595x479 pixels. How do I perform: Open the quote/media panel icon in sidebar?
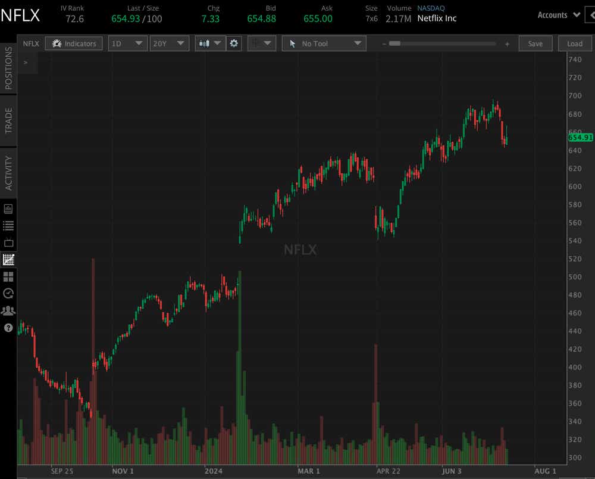click(8, 209)
